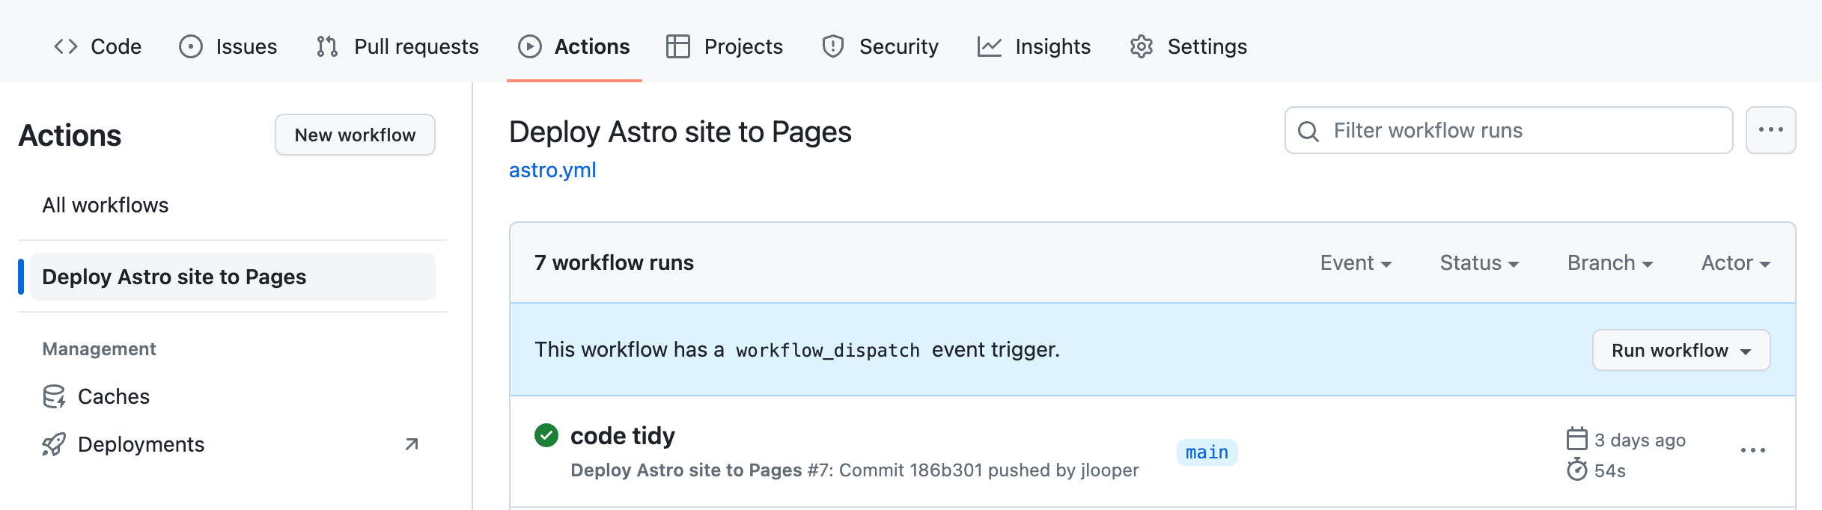The width and height of the screenshot is (1822, 510).
Task: Open the Run workflow dropdown
Action: pos(1681,350)
